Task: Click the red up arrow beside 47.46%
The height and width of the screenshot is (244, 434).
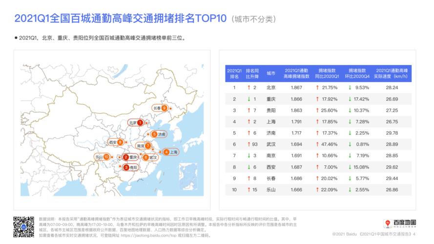Action: (317, 144)
